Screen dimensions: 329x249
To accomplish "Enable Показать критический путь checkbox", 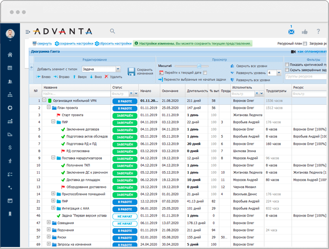I will coord(287,64).
